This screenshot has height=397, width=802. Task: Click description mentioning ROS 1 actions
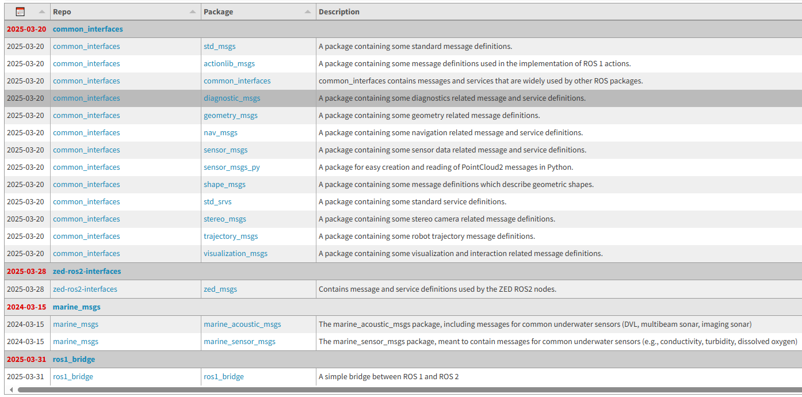[475, 63]
